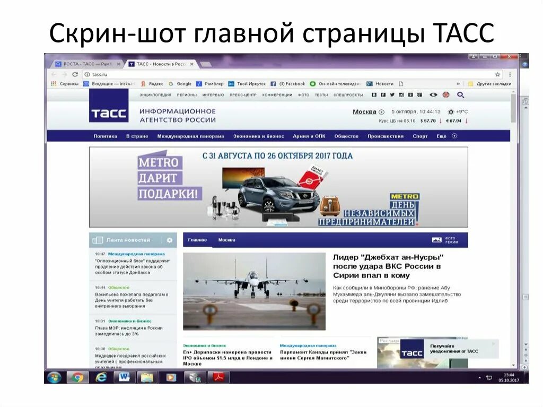Open the Новости bookmark
Screen dimensions: 543x407
point(380,83)
